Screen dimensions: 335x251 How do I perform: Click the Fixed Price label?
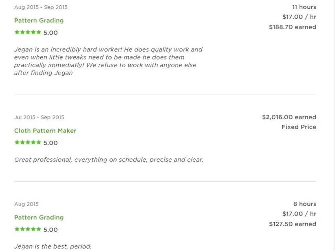299,127
